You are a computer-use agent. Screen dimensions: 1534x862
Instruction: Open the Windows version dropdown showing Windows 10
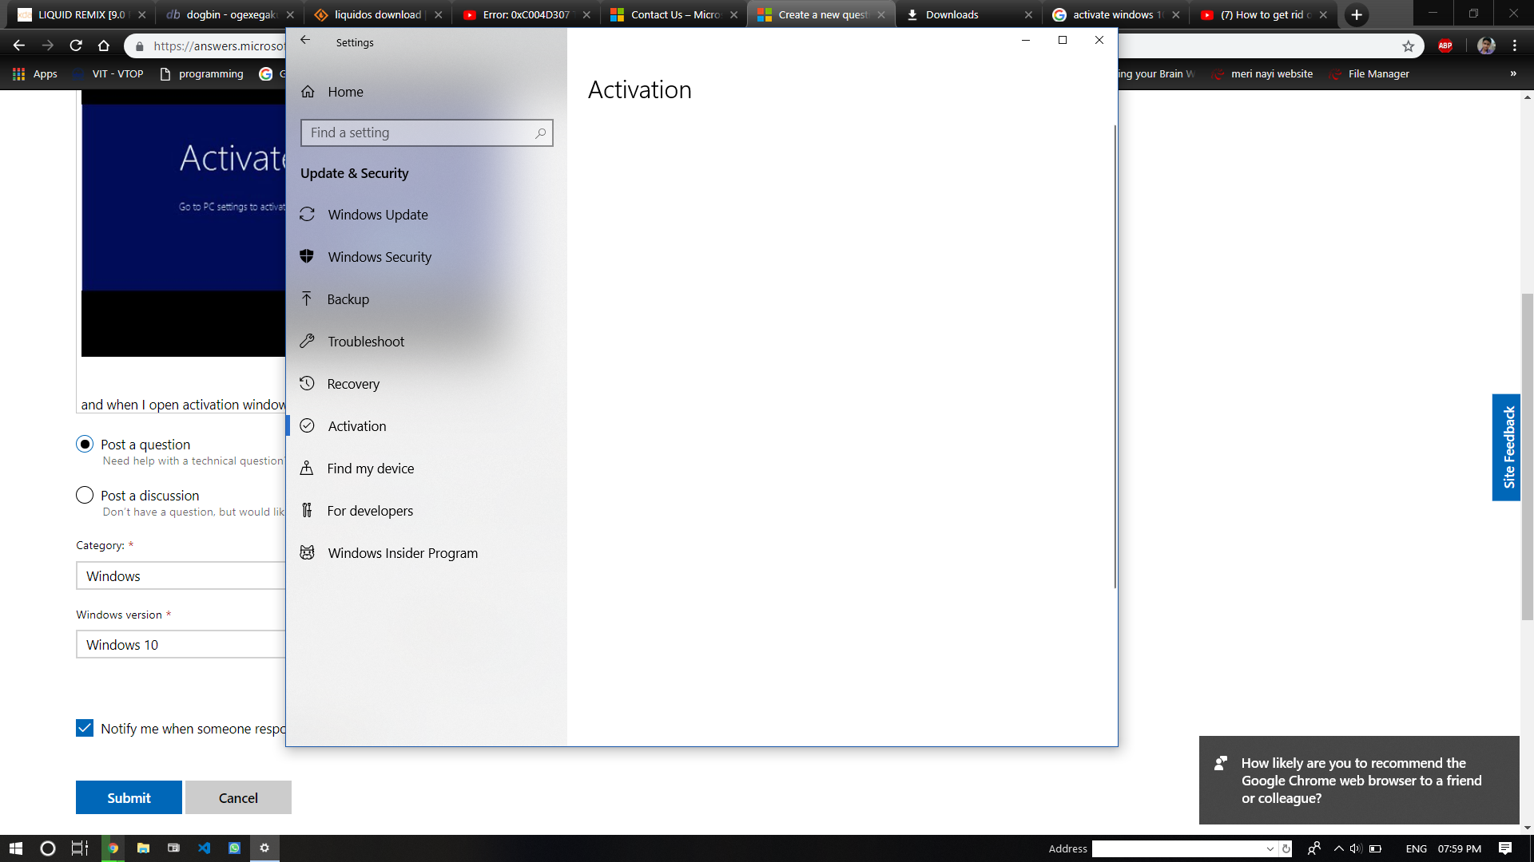click(x=181, y=644)
